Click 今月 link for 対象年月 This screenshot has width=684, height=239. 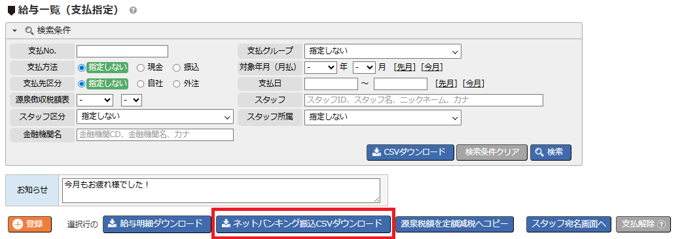click(432, 67)
